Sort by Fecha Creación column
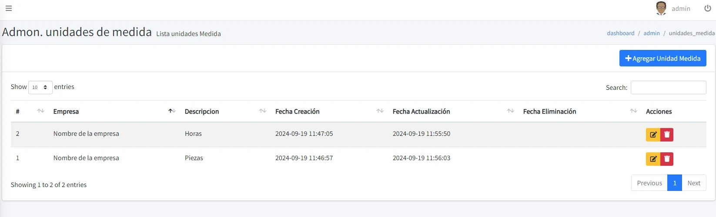 coord(329,112)
